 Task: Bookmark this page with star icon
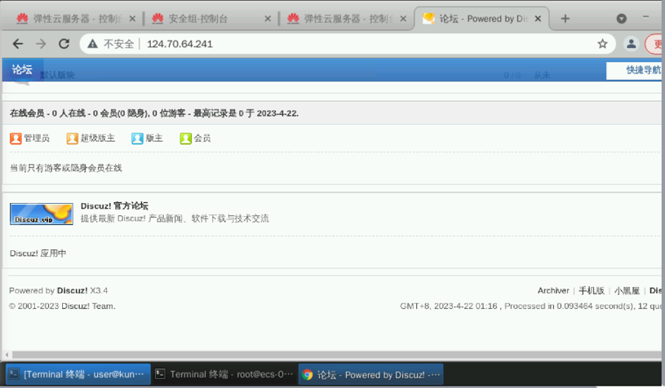(602, 44)
